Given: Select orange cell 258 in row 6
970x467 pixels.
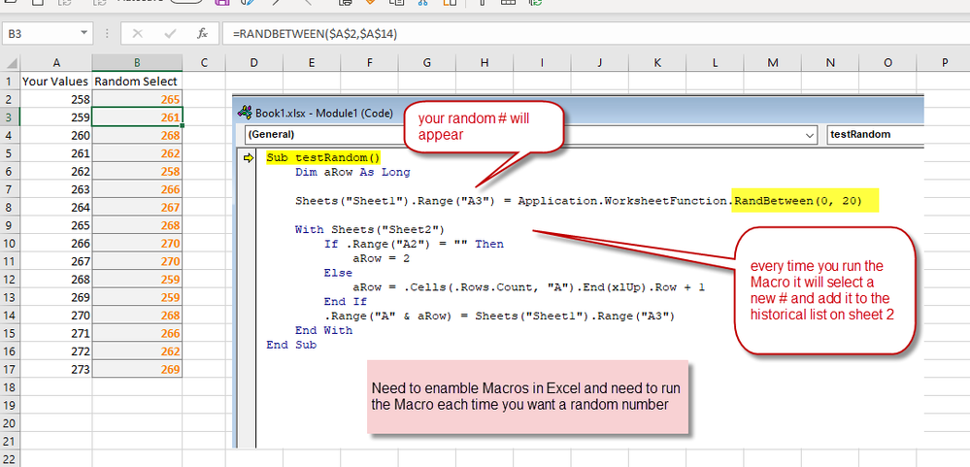Looking at the screenshot, I should click(x=137, y=171).
